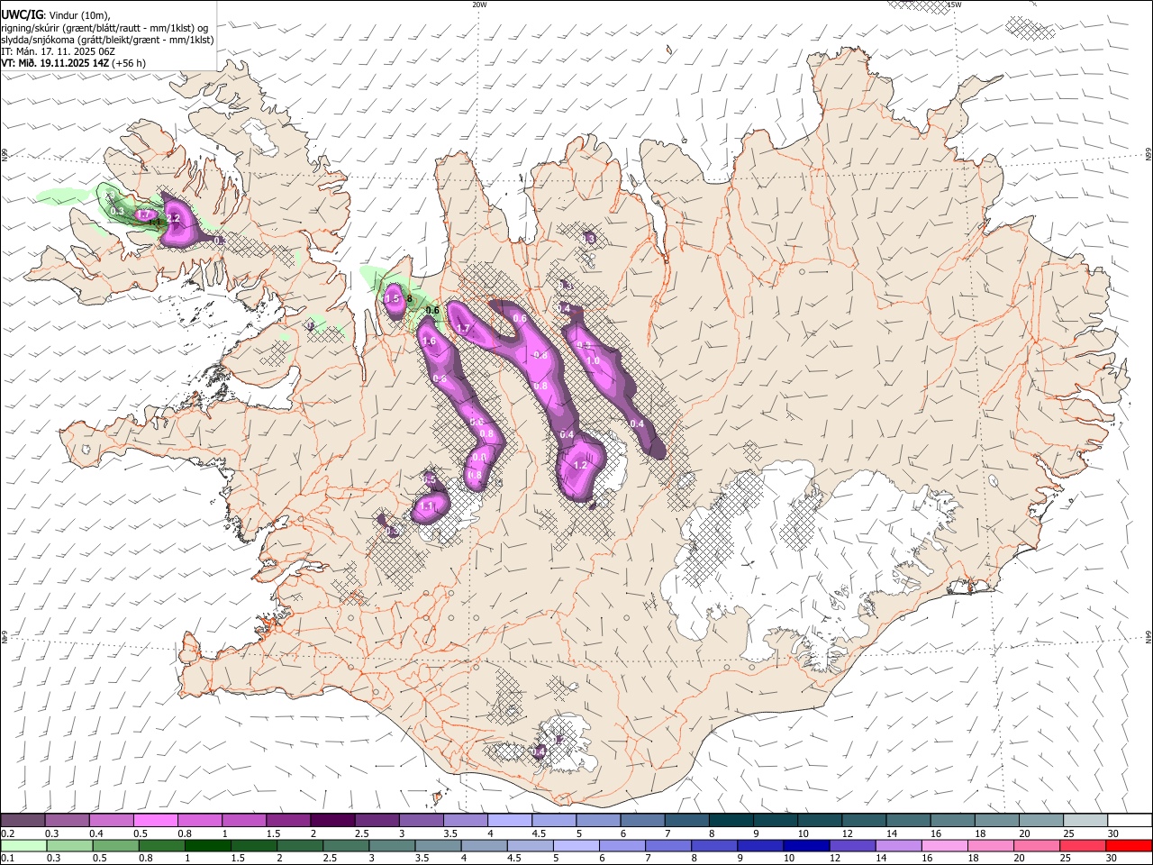This screenshot has height=865, width=1153.
Task: Select the 2–2.5 green lower-scale swatch
Action: point(299,845)
